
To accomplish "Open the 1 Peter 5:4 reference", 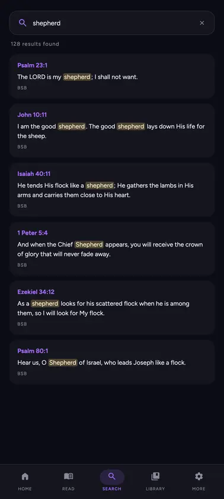I will click(33, 233).
